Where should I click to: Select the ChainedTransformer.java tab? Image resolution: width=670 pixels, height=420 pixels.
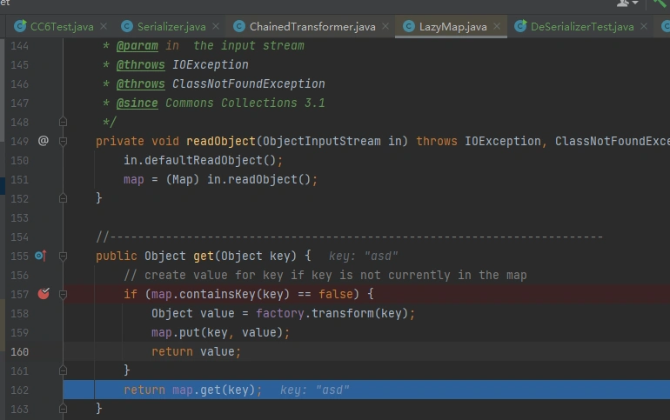312,27
